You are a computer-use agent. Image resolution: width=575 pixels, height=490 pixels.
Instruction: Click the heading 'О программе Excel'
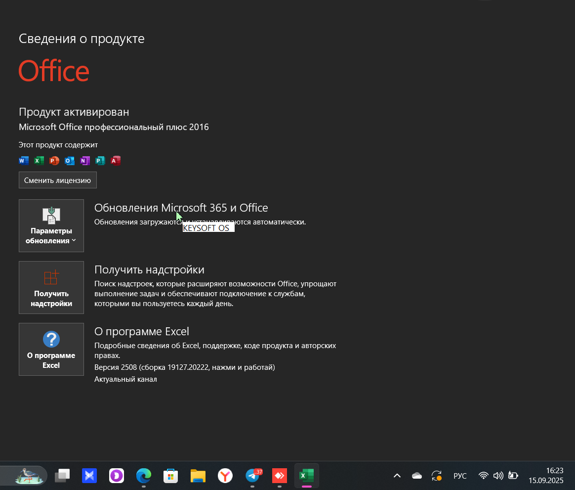click(142, 331)
